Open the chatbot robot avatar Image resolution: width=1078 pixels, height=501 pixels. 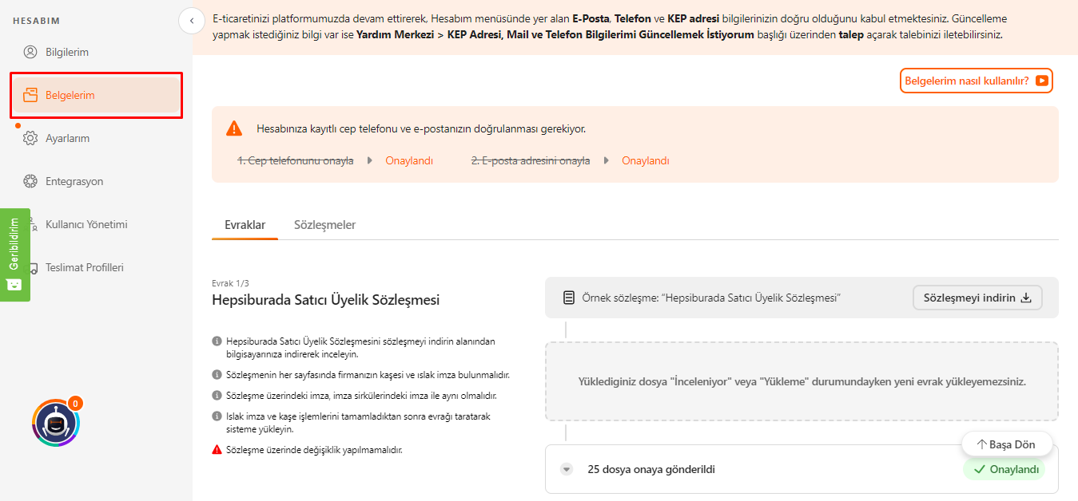coord(55,424)
